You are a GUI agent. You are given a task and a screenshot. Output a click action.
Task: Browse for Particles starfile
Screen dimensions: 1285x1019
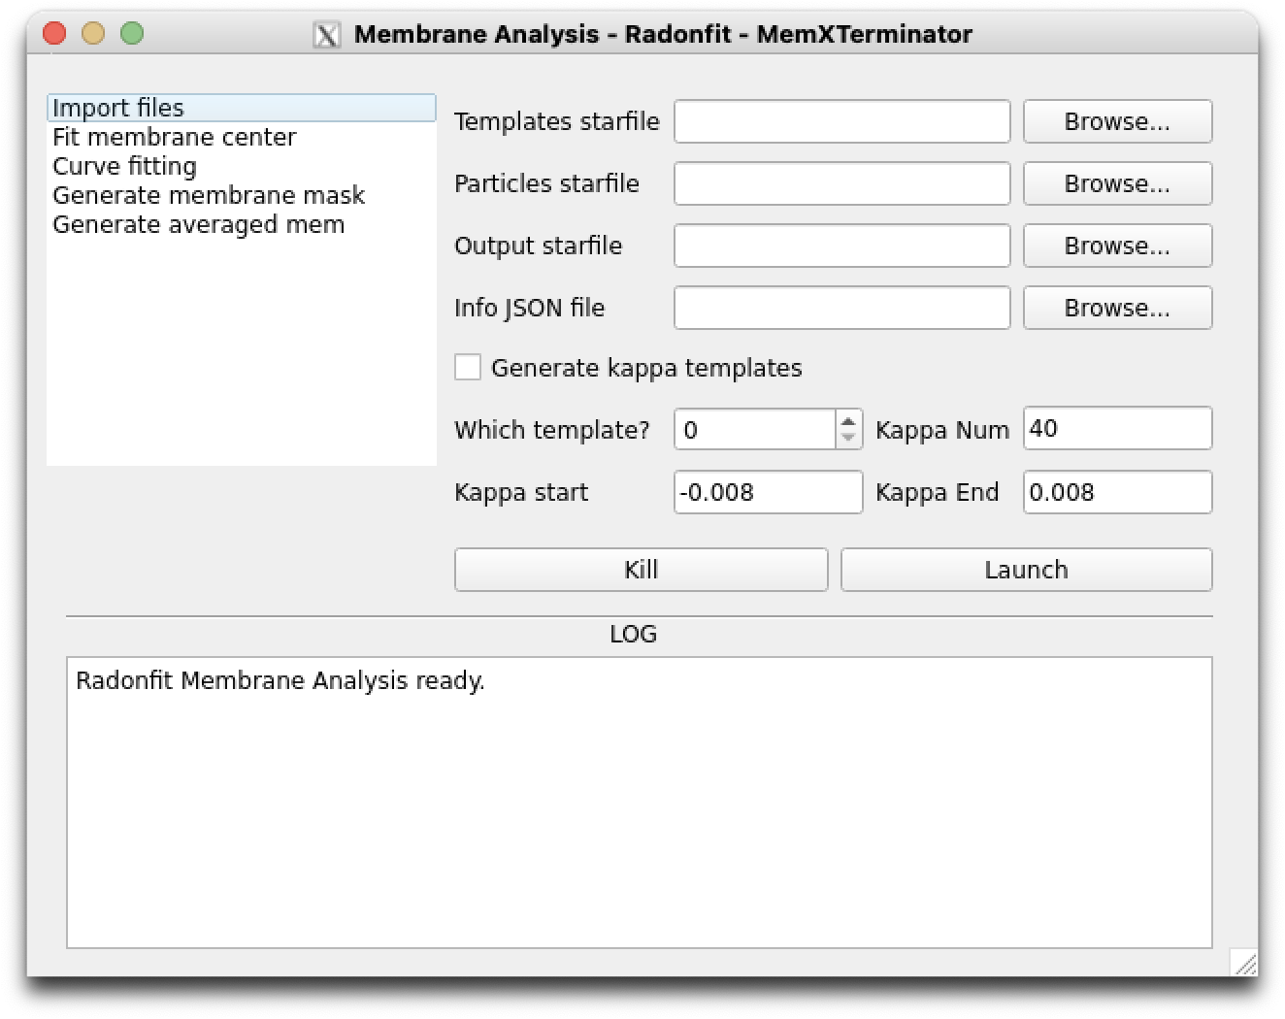click(1117, 183)
